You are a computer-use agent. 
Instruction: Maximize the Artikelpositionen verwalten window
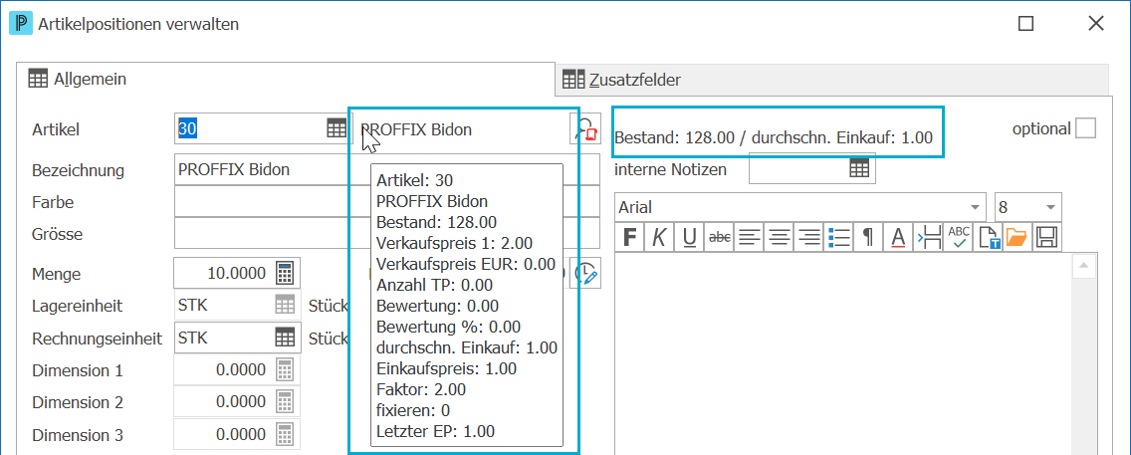[x=1025, y=24]
